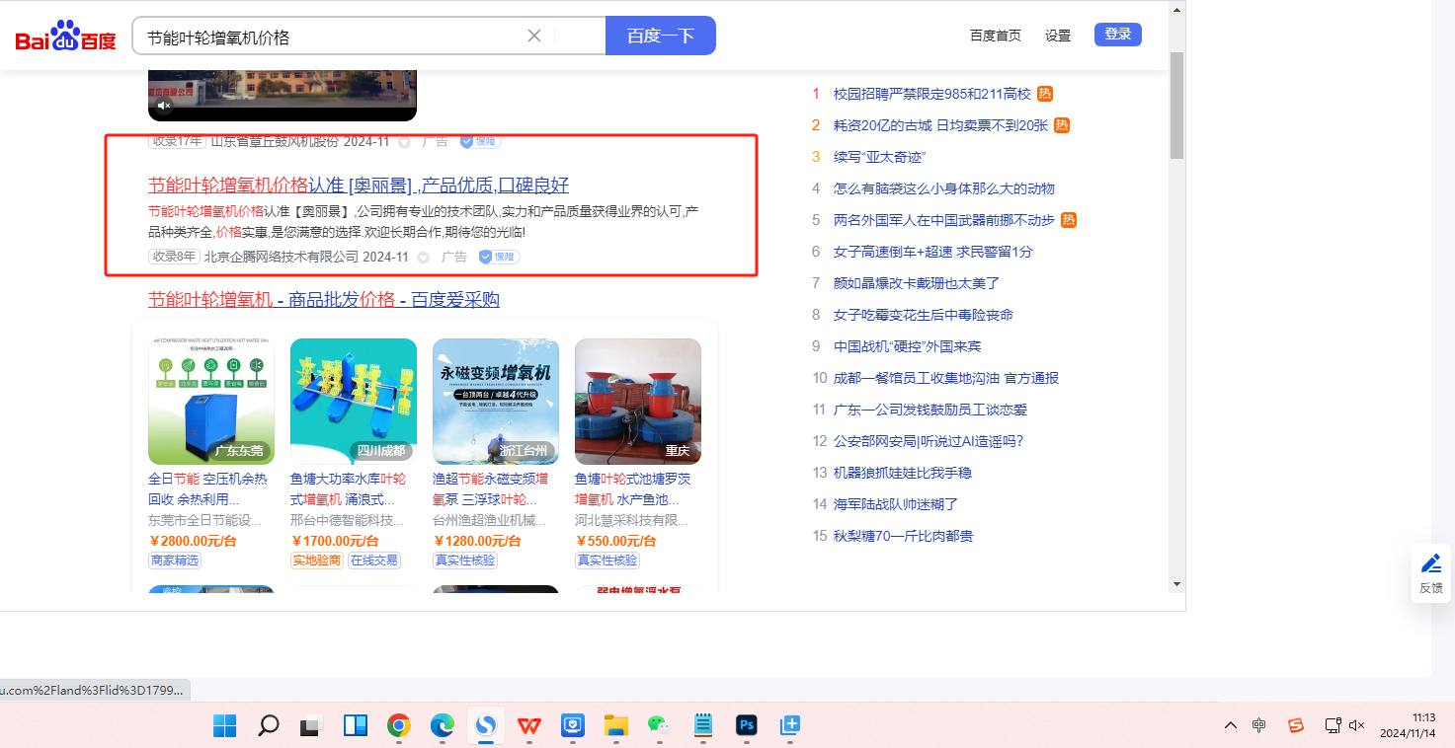This screenshot has height=748, width=1455.
Task: Expand the dropdown arrow beside 山东省章丘 ad date
Action: coord(404,142)
